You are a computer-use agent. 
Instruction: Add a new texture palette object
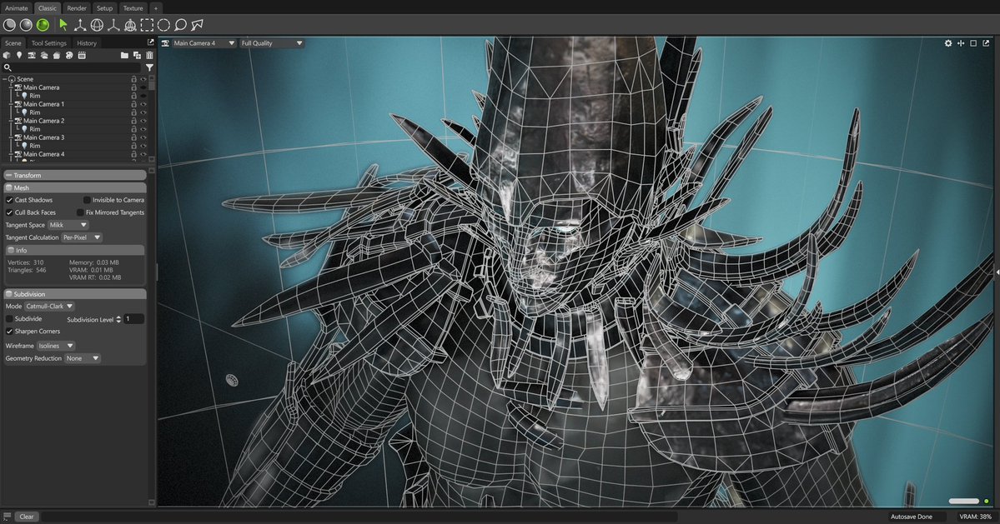(69, 55)
